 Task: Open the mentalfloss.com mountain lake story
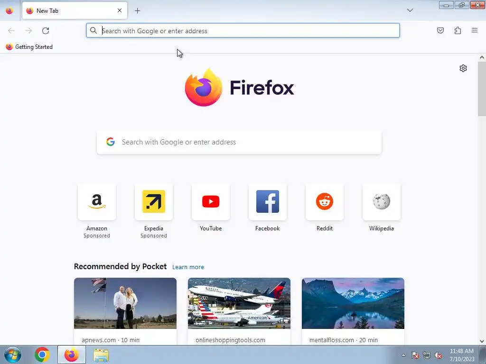click(353, 303)
